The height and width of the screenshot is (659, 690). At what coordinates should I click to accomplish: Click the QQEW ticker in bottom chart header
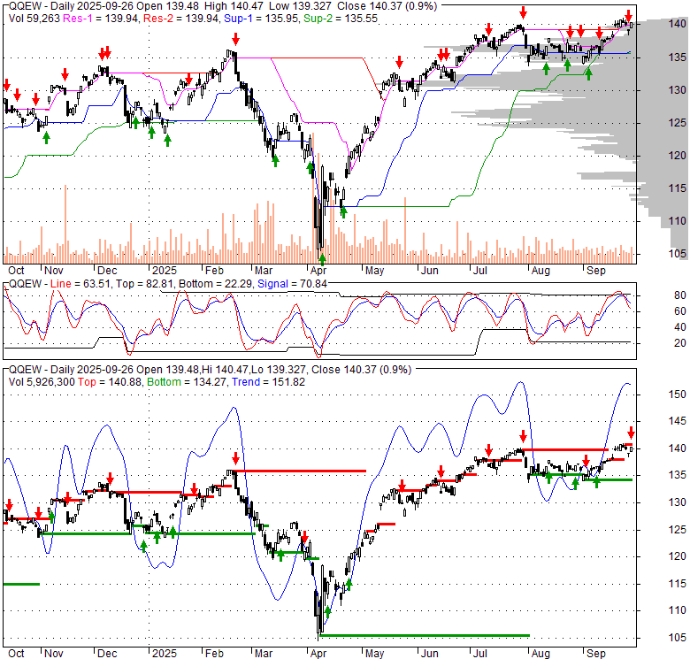pyautogui.click(x=25, y=370)
